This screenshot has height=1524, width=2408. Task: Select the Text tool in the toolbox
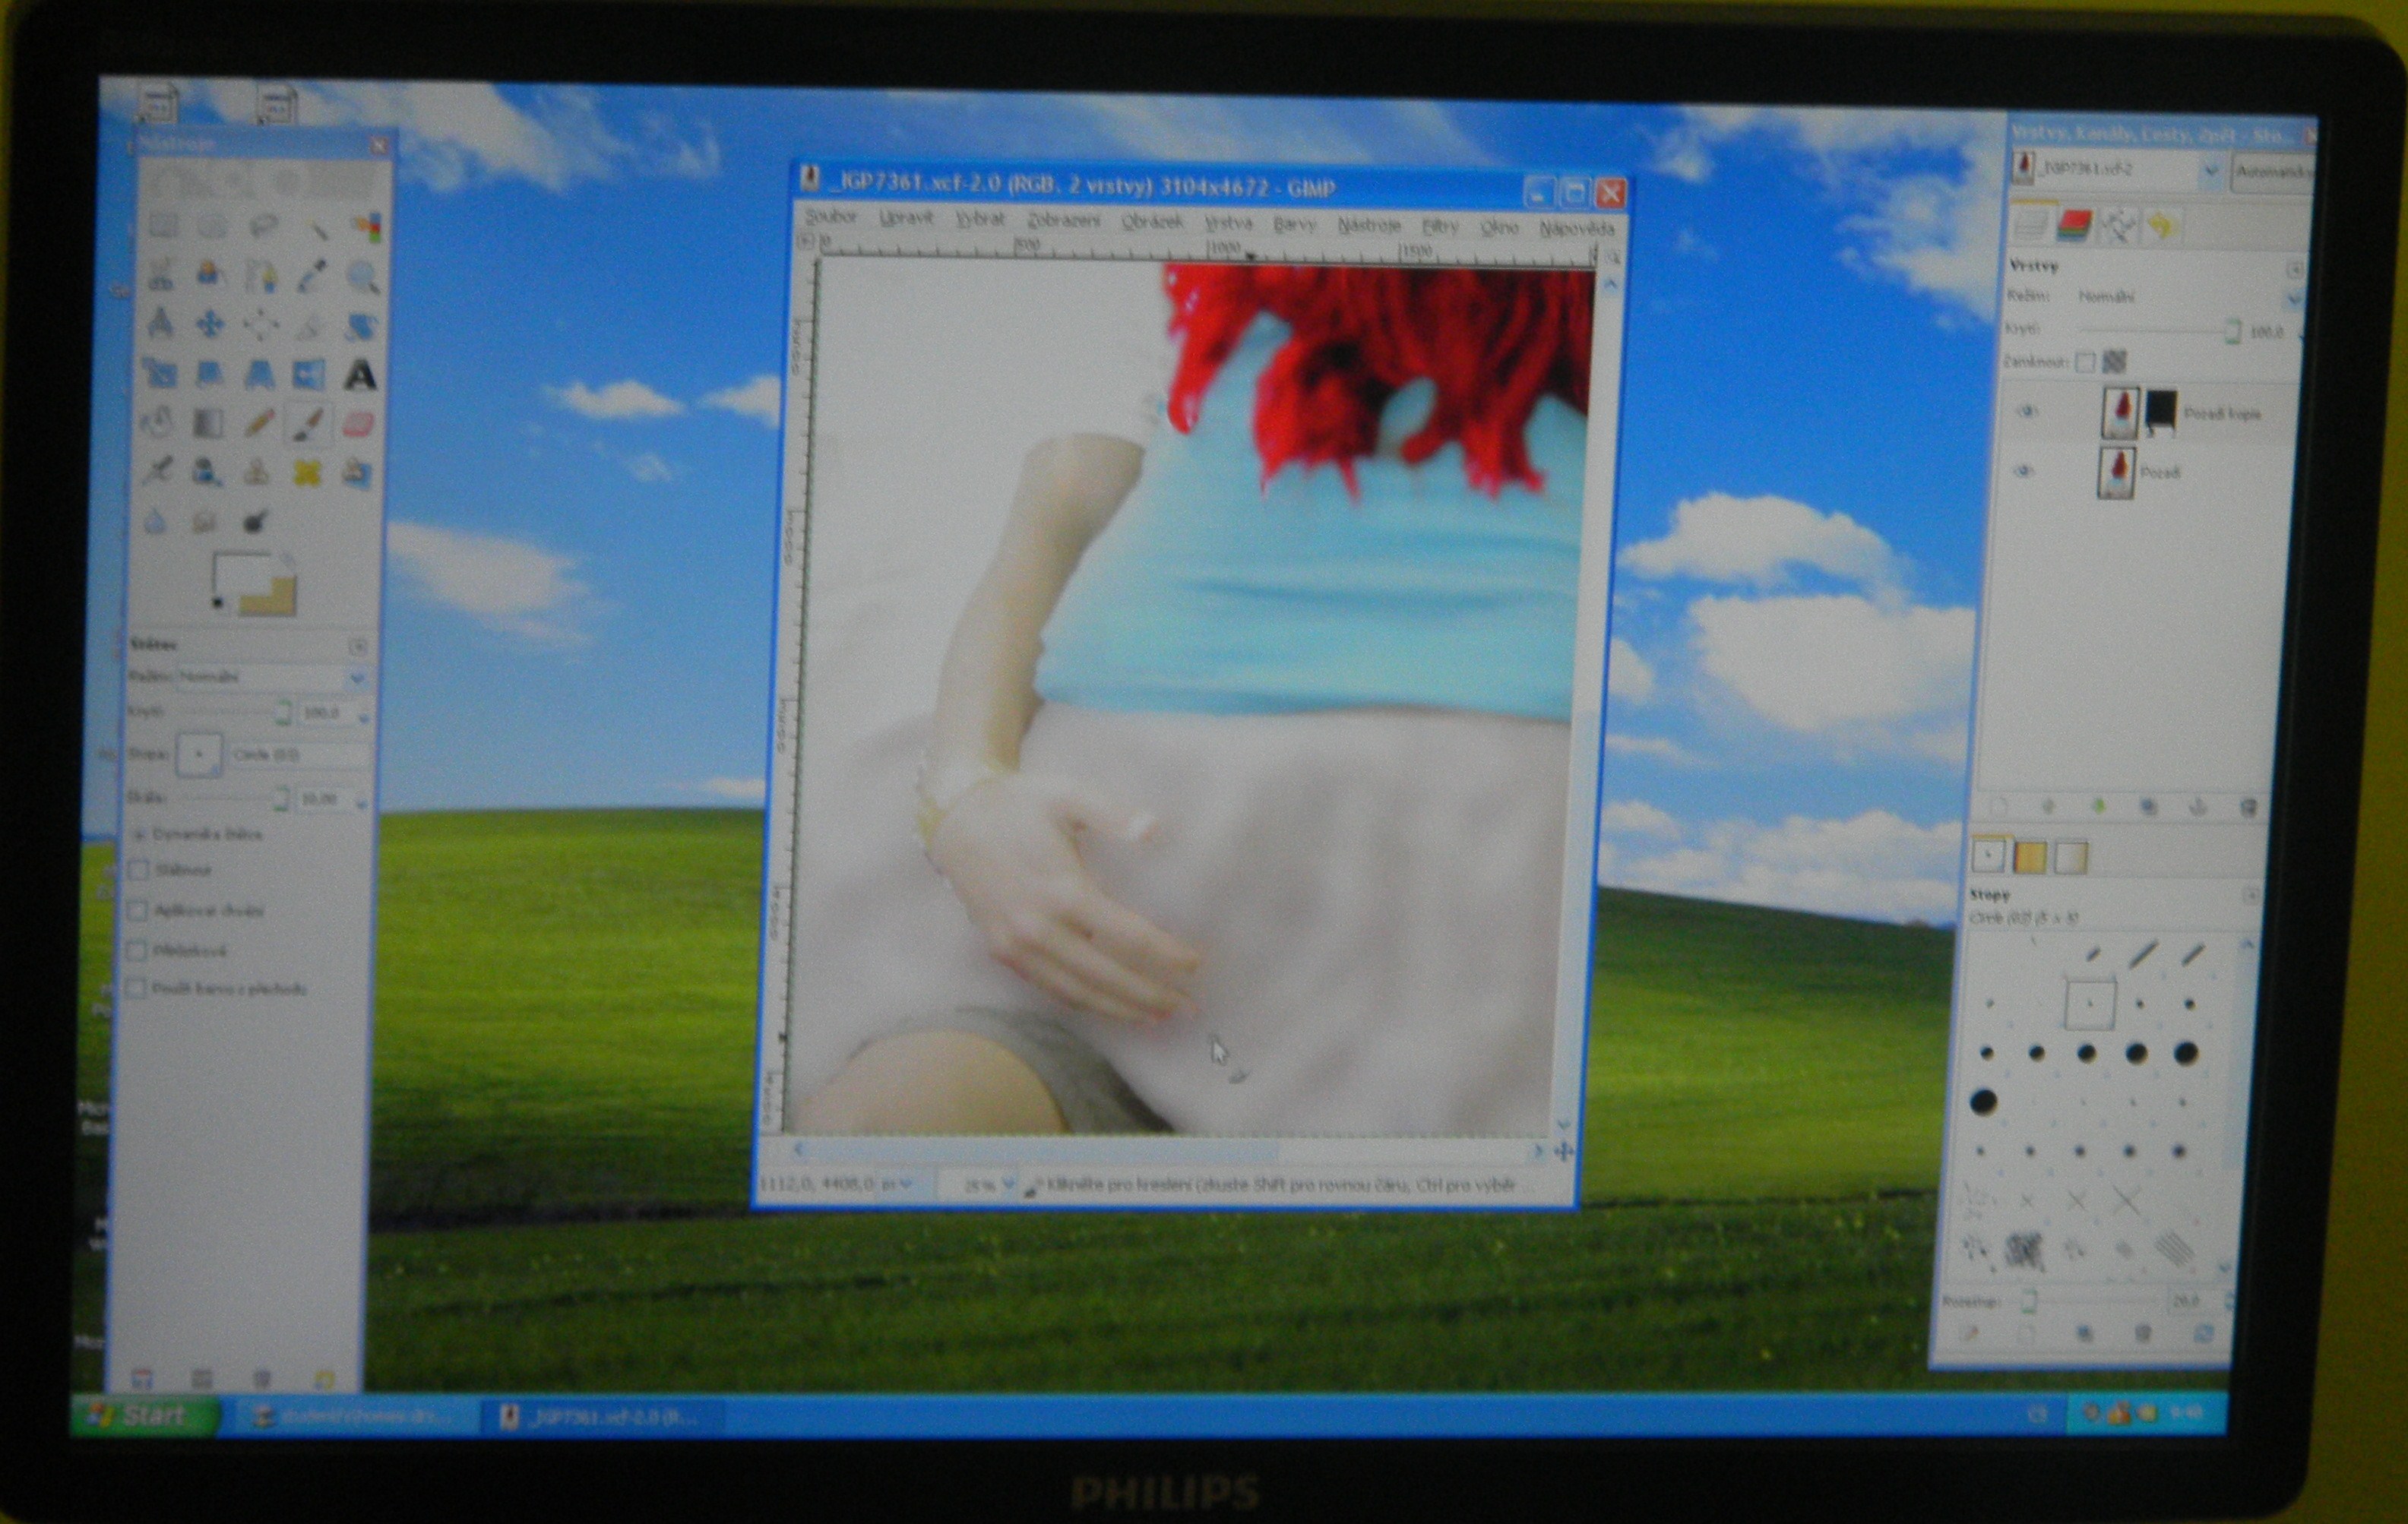tap(360, 376)
